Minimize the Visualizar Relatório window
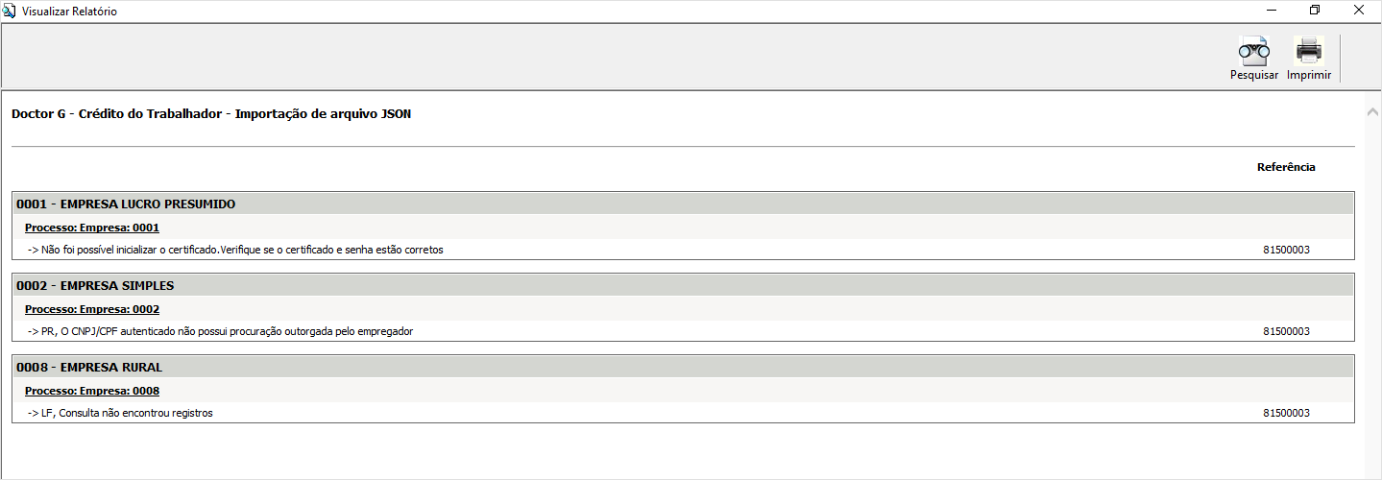The height and width of the screenshot is (480, 1382). coord(1271,11)
